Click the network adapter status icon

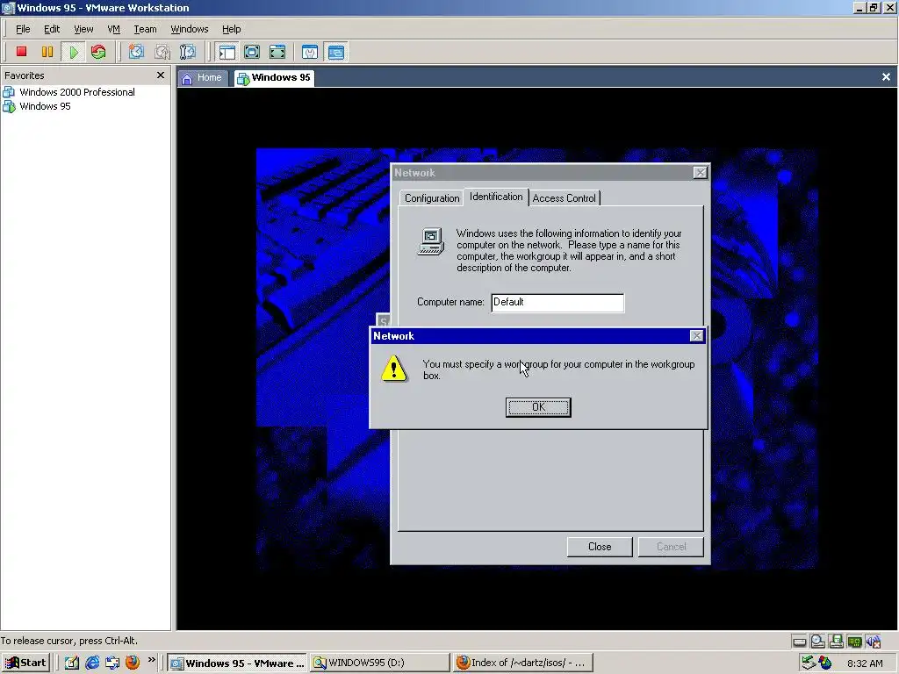(x=854, y=642)
